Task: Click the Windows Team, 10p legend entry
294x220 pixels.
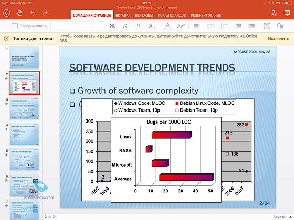Action: coord(137,110)
